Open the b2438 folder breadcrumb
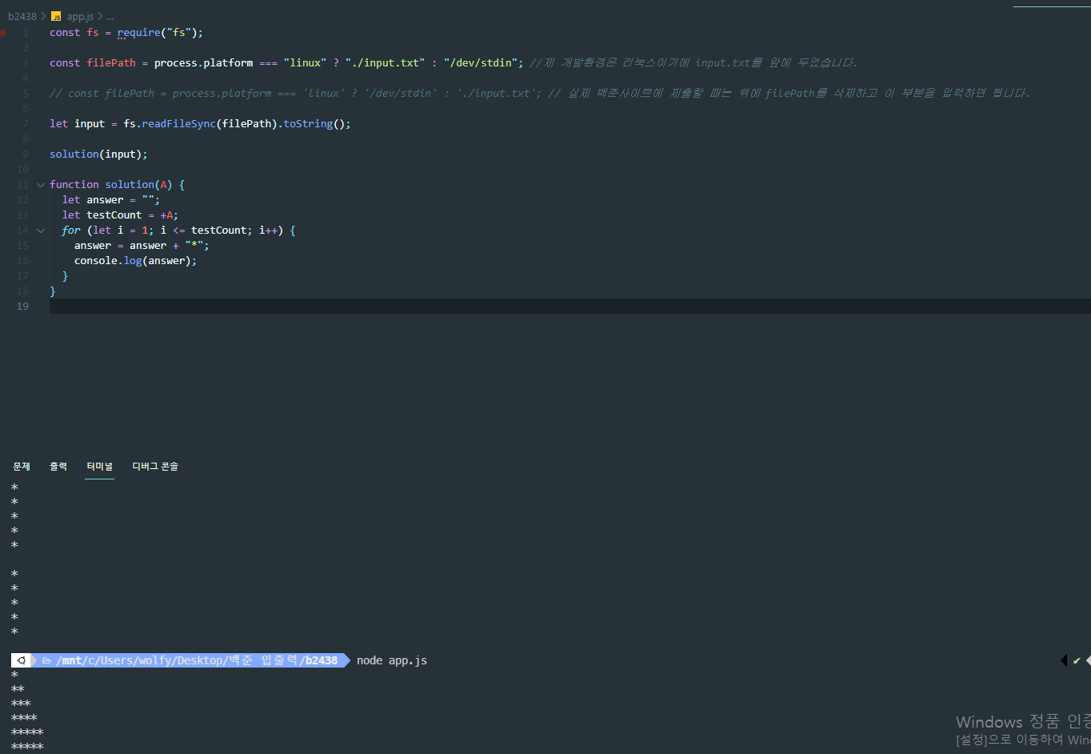 point(22,16)
